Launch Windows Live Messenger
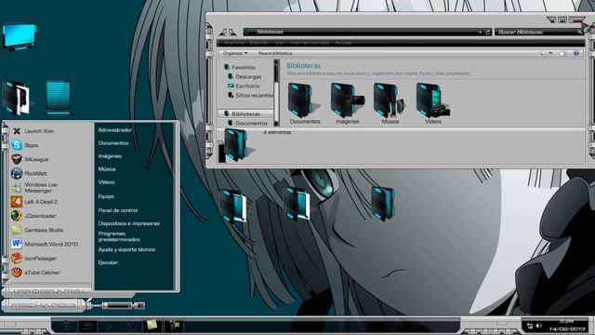Viewport: 595px width, 335px height. [34, 188]
